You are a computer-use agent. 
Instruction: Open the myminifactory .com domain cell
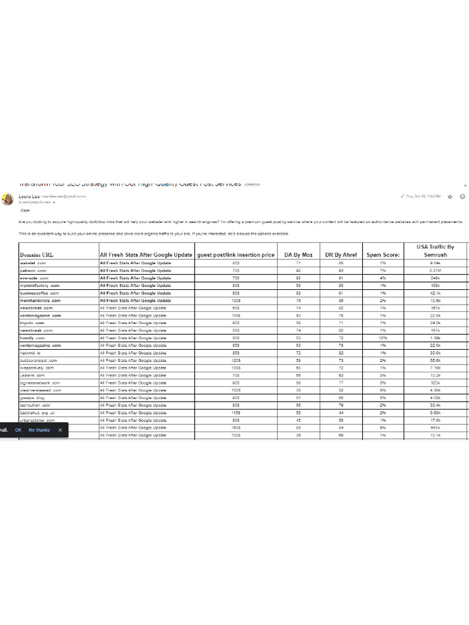(x=59, y=286)
